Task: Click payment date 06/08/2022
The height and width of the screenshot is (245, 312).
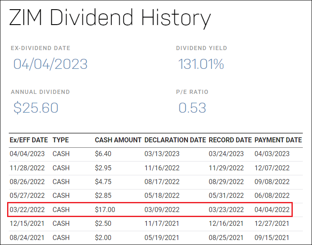Action: [272, 195]
